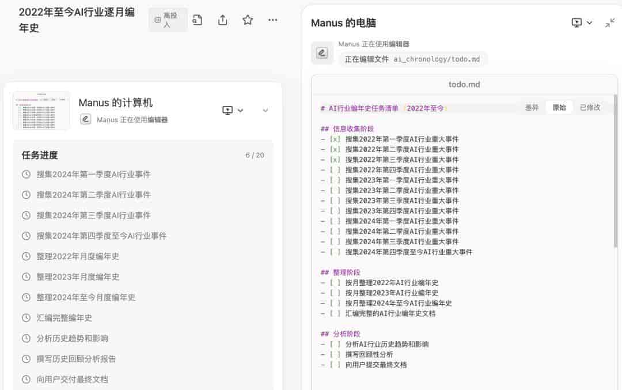Screen dimensions: 622x390
Task: Click checked box for 搜集2022年第三季度AI行业重大事件
Action: click(335, 160)
